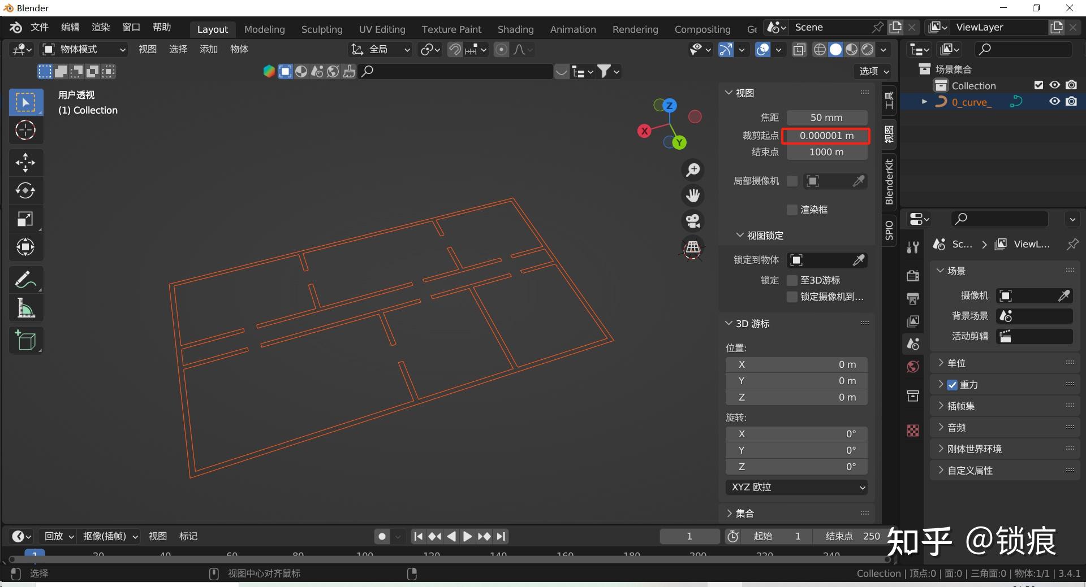Open Render properties in the properties editor
The height and width of the screenshot is (587, 1086).
[x=912, y=276]
